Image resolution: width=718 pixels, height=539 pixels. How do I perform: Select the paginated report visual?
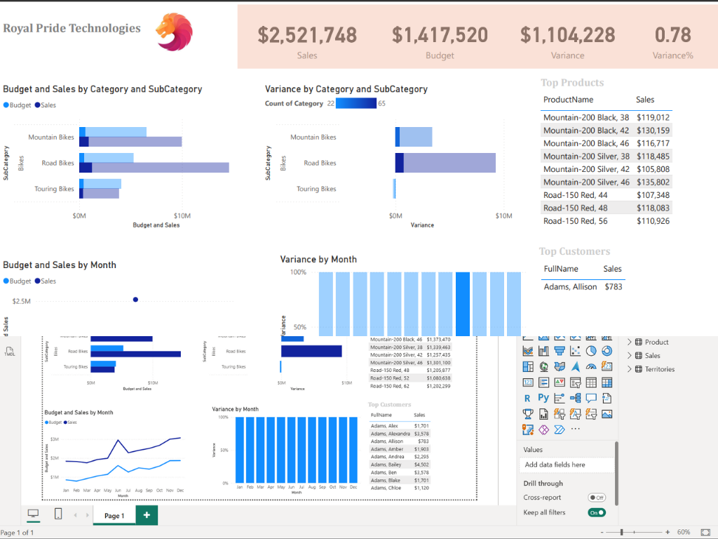[543, 414]
